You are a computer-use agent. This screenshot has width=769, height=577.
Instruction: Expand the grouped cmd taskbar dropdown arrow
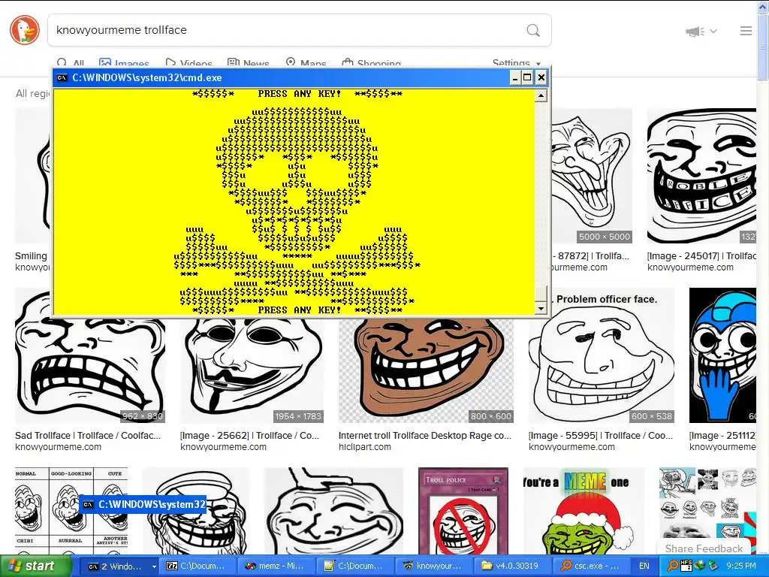pos(154,566)
